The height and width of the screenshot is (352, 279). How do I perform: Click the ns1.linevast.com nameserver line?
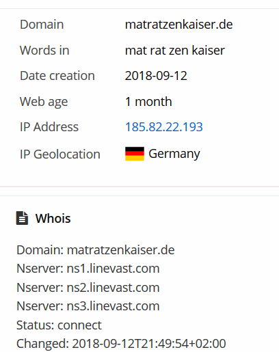click(x=88, y=269)
